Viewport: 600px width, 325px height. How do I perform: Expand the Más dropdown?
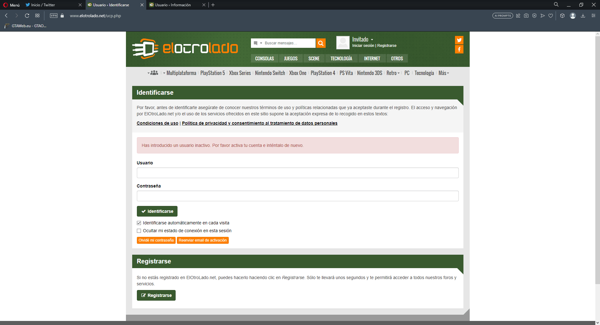coord(444,73)
